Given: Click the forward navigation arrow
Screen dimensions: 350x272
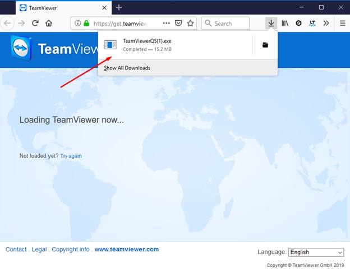Looking at the screenshot, I should [x=21, y=23].
